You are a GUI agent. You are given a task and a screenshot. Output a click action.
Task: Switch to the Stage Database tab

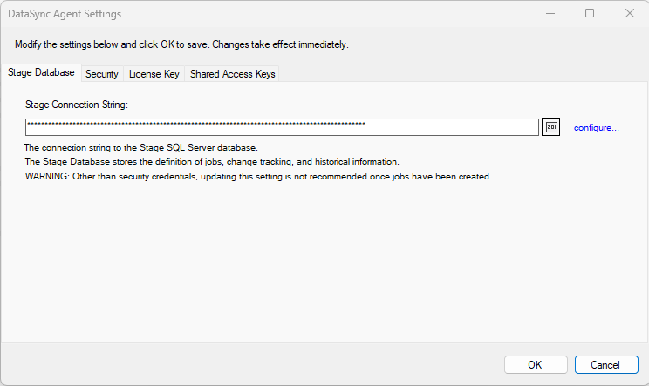(41, 72)
